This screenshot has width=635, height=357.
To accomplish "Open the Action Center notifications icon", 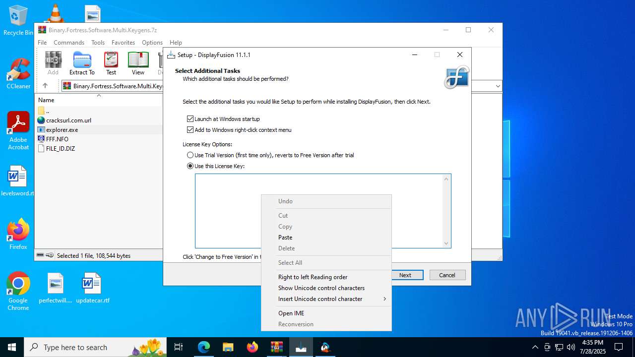I will (619, 347).
